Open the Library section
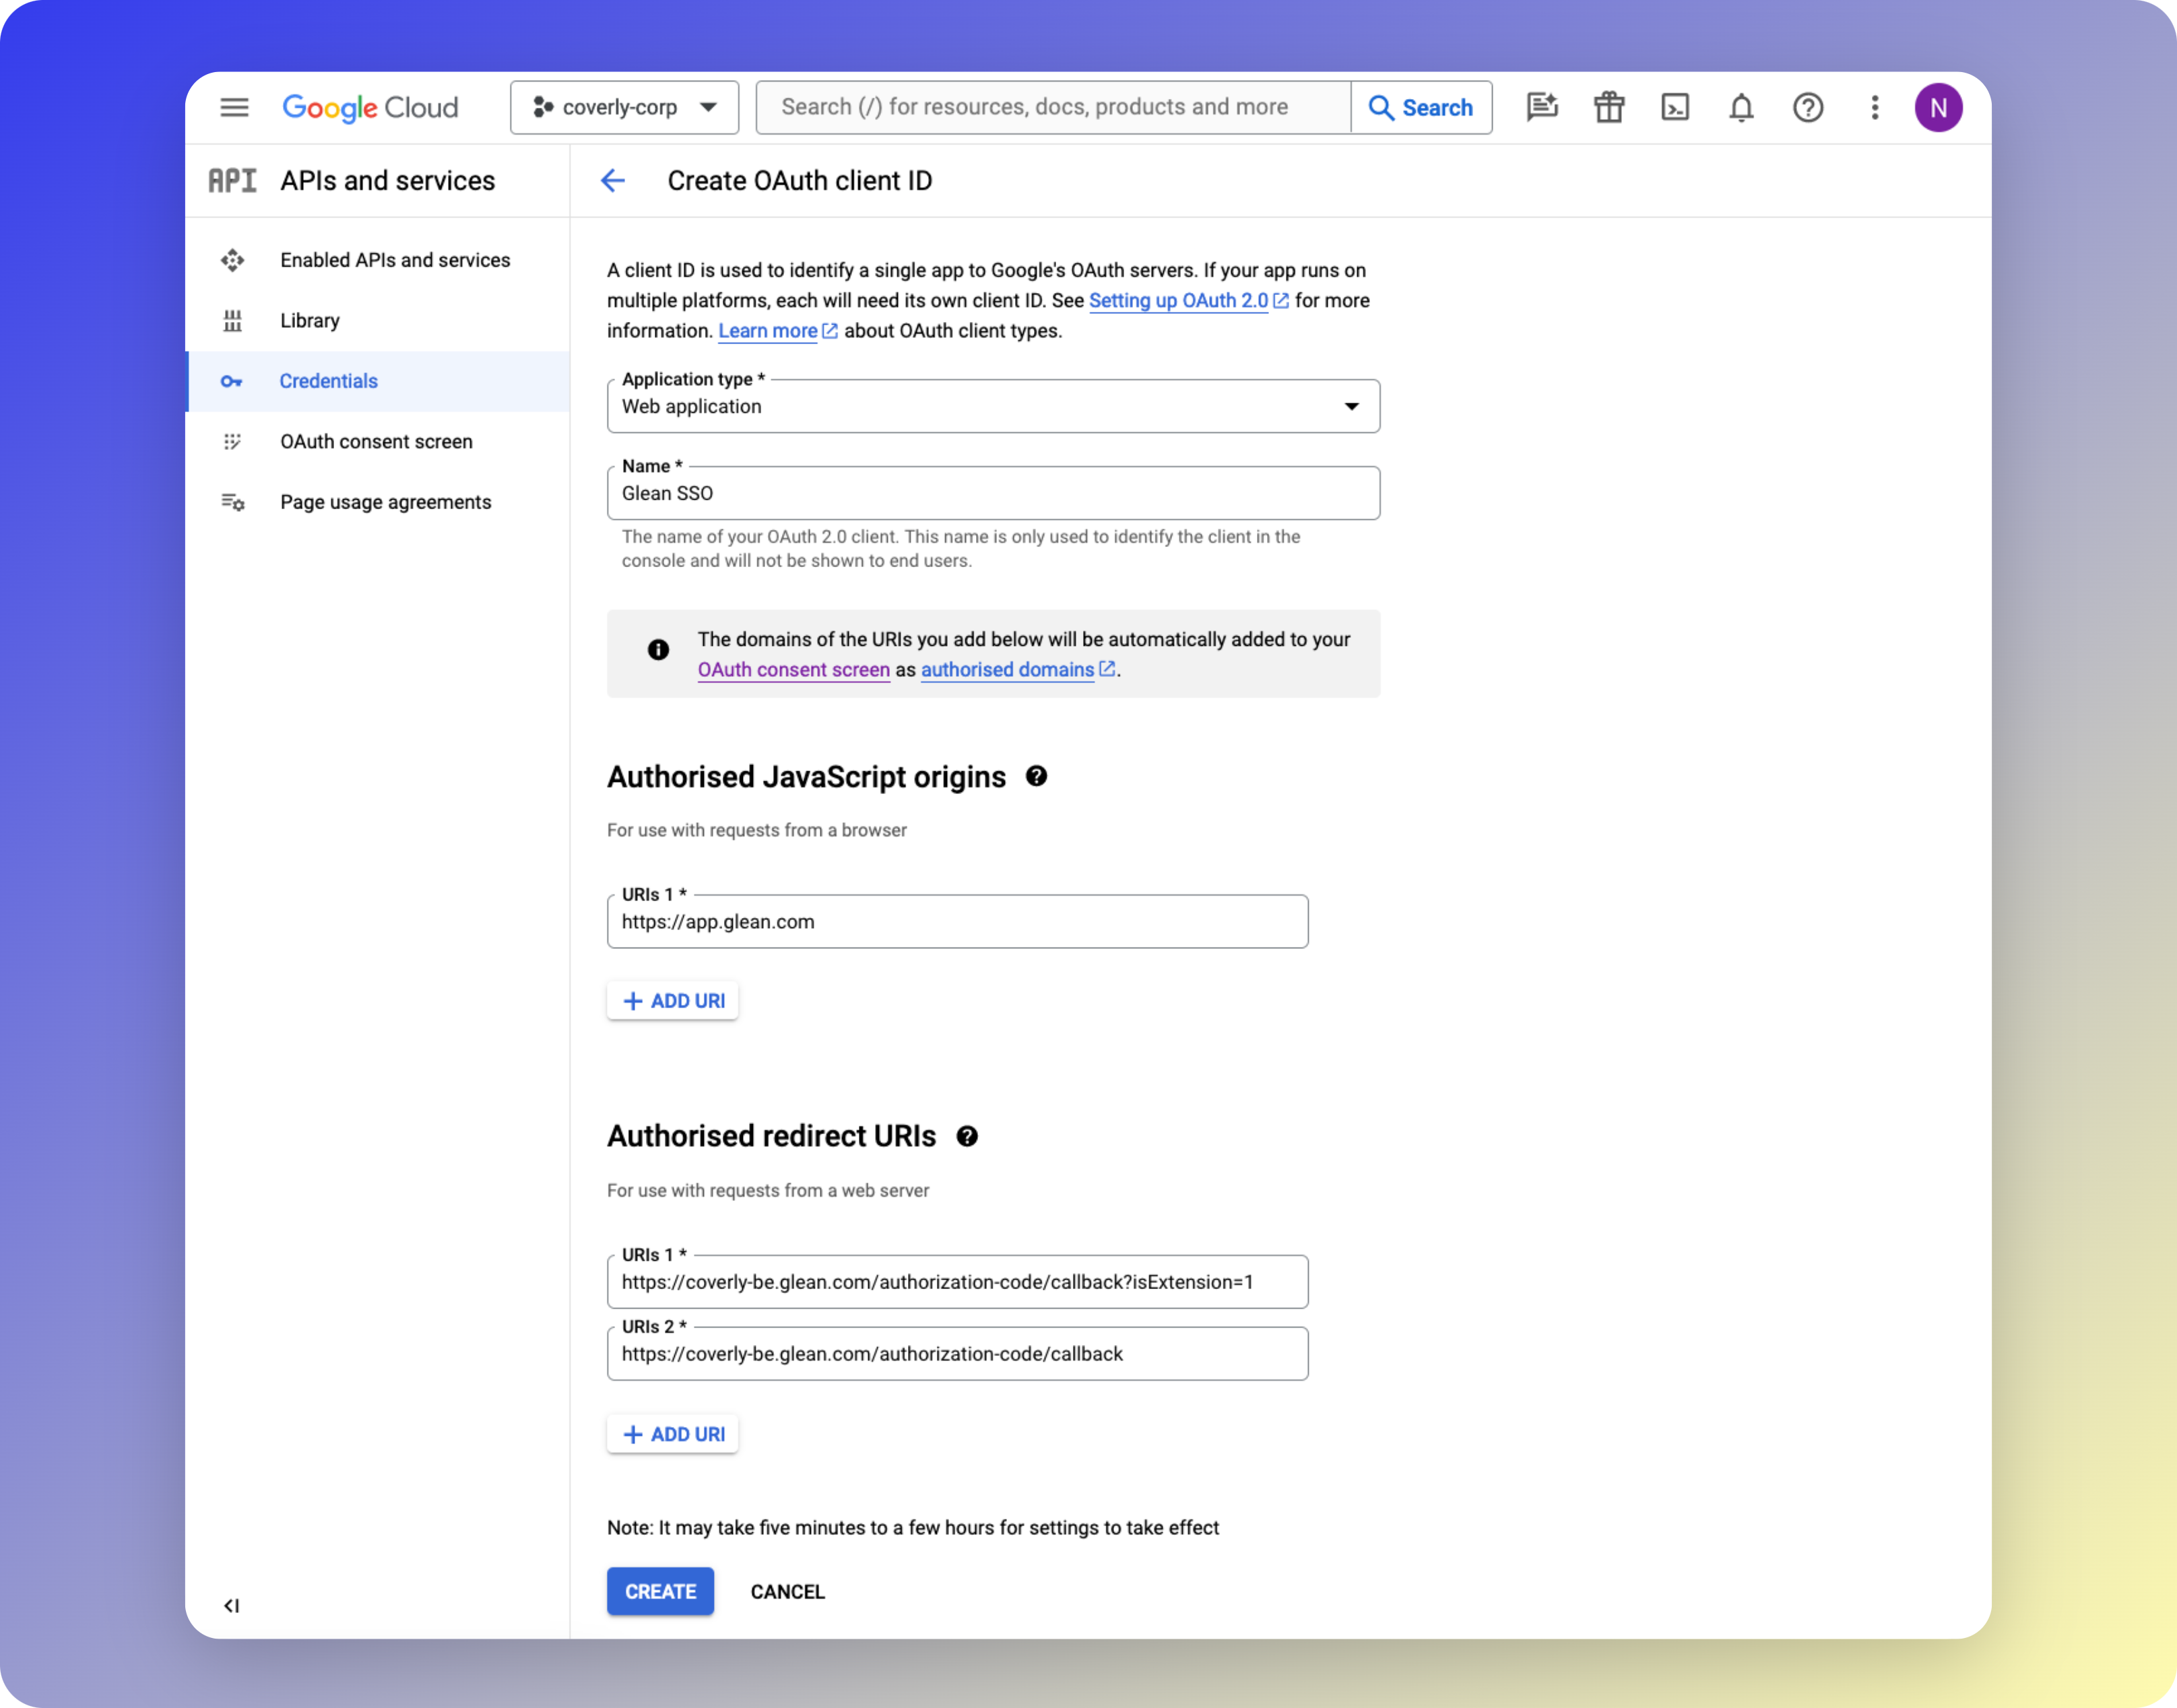2177x1708 pixels. (310, 320)
